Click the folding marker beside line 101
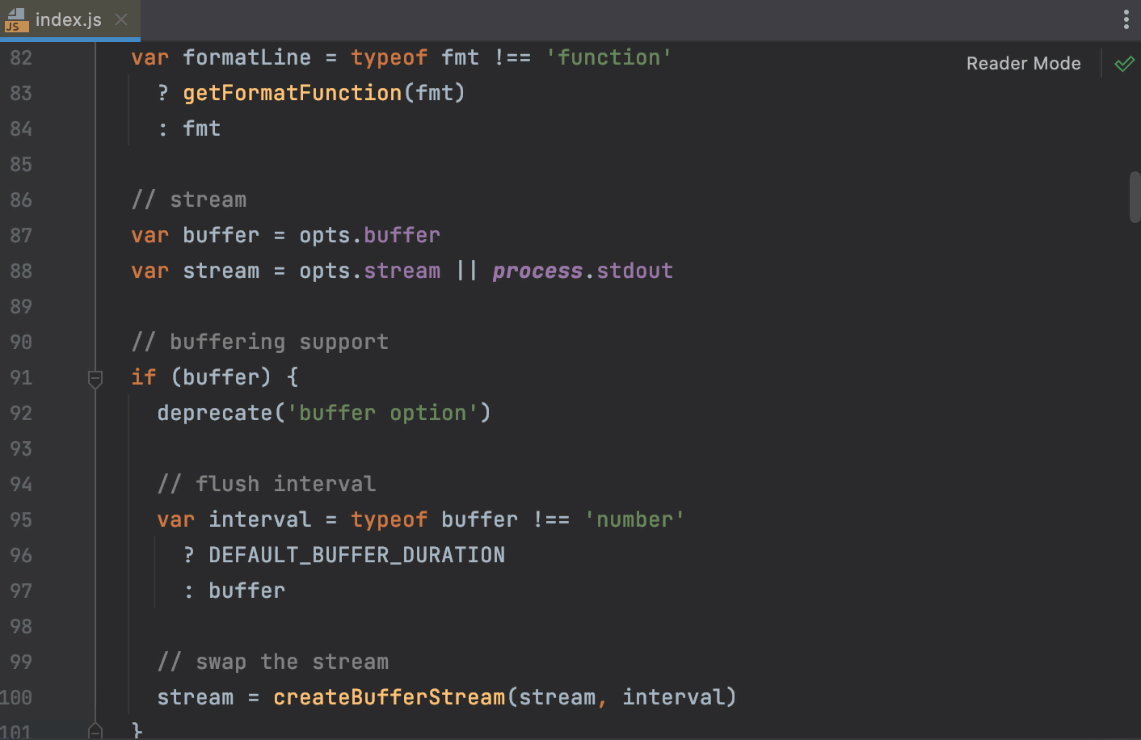This screenshot has height=740, width=1141. coord(95,731)
